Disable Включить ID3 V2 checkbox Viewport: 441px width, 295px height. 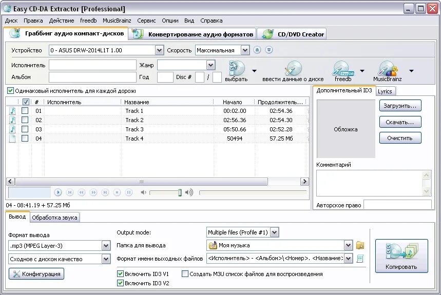point(120,283)
